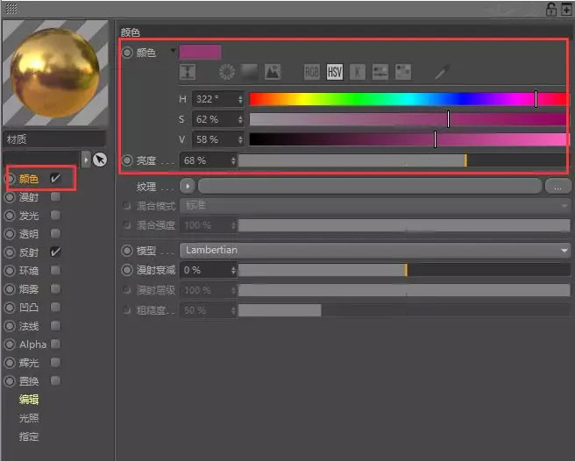Open the 发光 channel page
Viewport: 575px width, 461px height.
pos(29,216)
